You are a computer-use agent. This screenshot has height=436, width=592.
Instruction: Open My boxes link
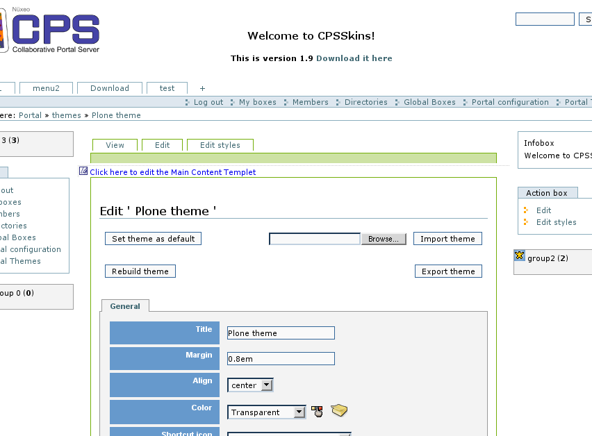tap(258, 102)
